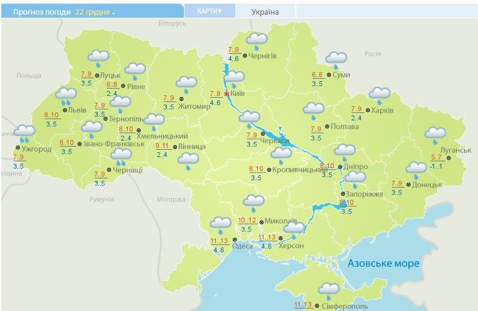Click the Миколаїв day temperature 10..12

pyautogui.click(x=247, y=220)
